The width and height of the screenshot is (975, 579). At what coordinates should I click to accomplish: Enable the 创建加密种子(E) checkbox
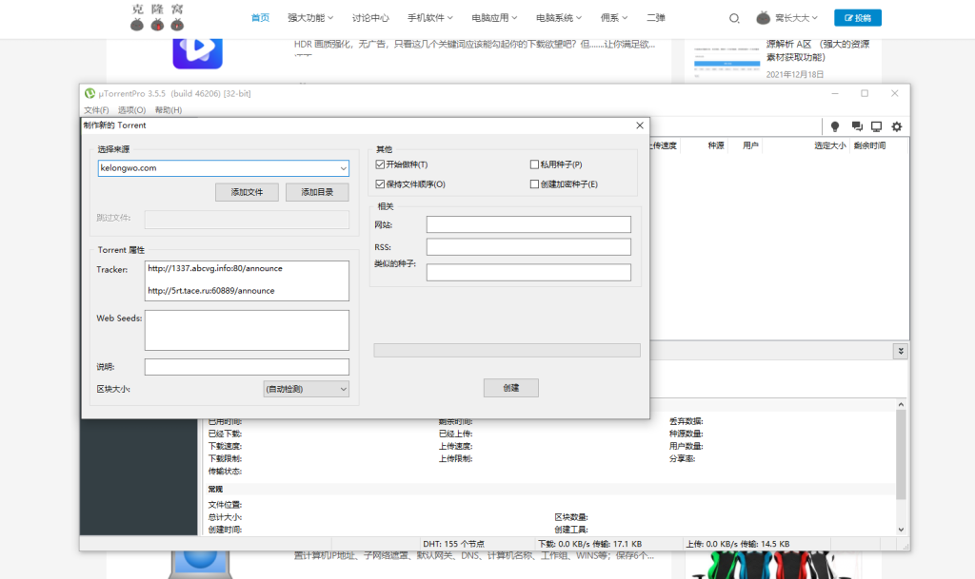pyautogui.click(x=534, y=184)
